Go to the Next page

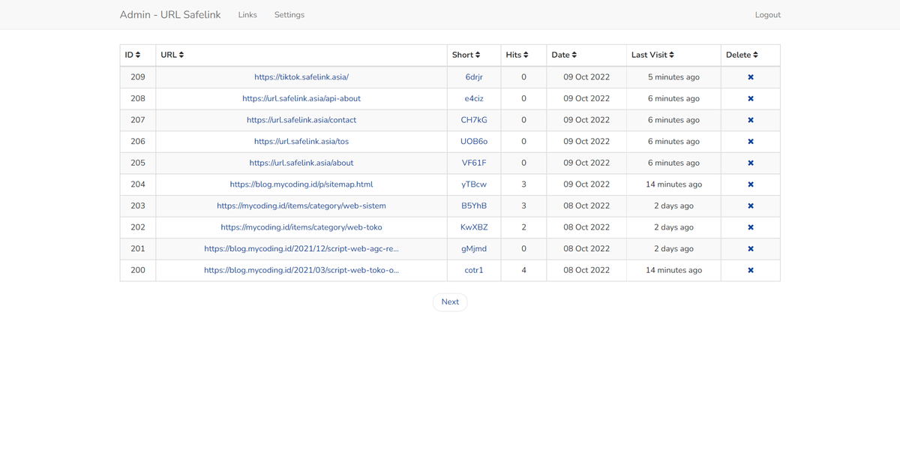click(x=450, y=302)
